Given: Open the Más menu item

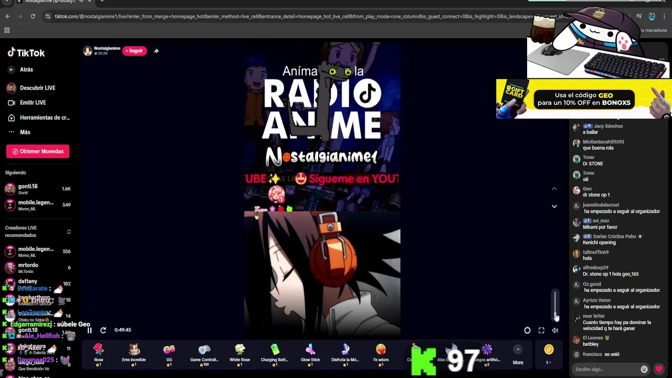Looking at the screenshot, I should pyautogui.click(x=19, y=132).
